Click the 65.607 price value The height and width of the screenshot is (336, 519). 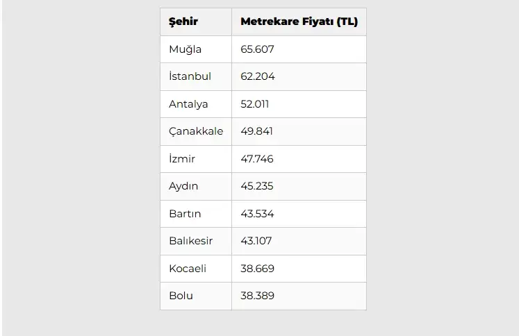pos(258,49)
